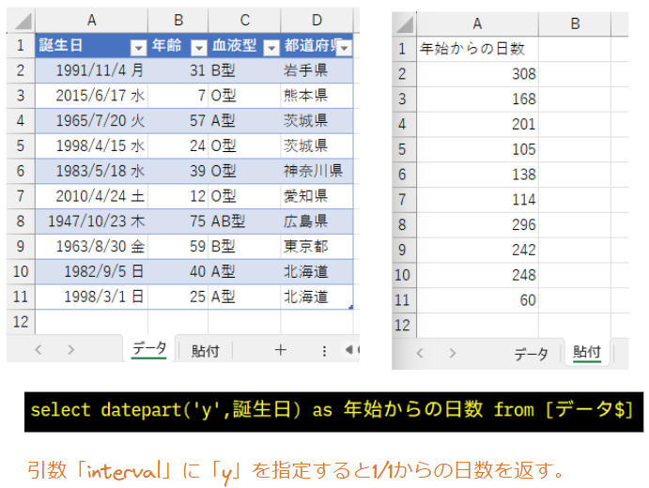Switch to the 貼付 sheet tab in left workbook
The height and width of the screenshot is (488, 649).
click(206, 351)
